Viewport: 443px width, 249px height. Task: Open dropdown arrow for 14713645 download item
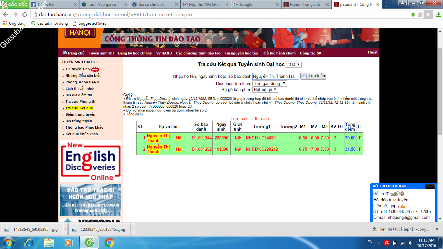[x=66, y=229]
